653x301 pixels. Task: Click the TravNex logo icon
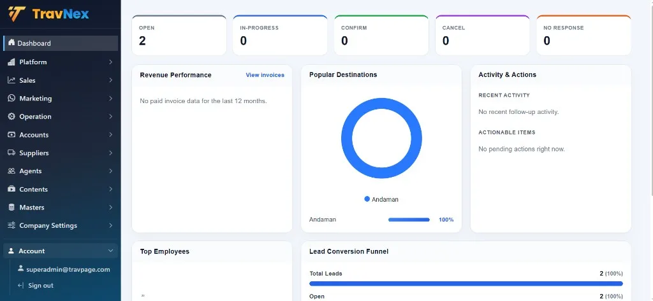[x=17, y=14]
